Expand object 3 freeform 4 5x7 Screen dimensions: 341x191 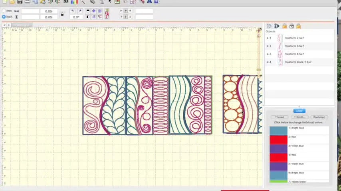pyautogui.click(x=268, y=54)
